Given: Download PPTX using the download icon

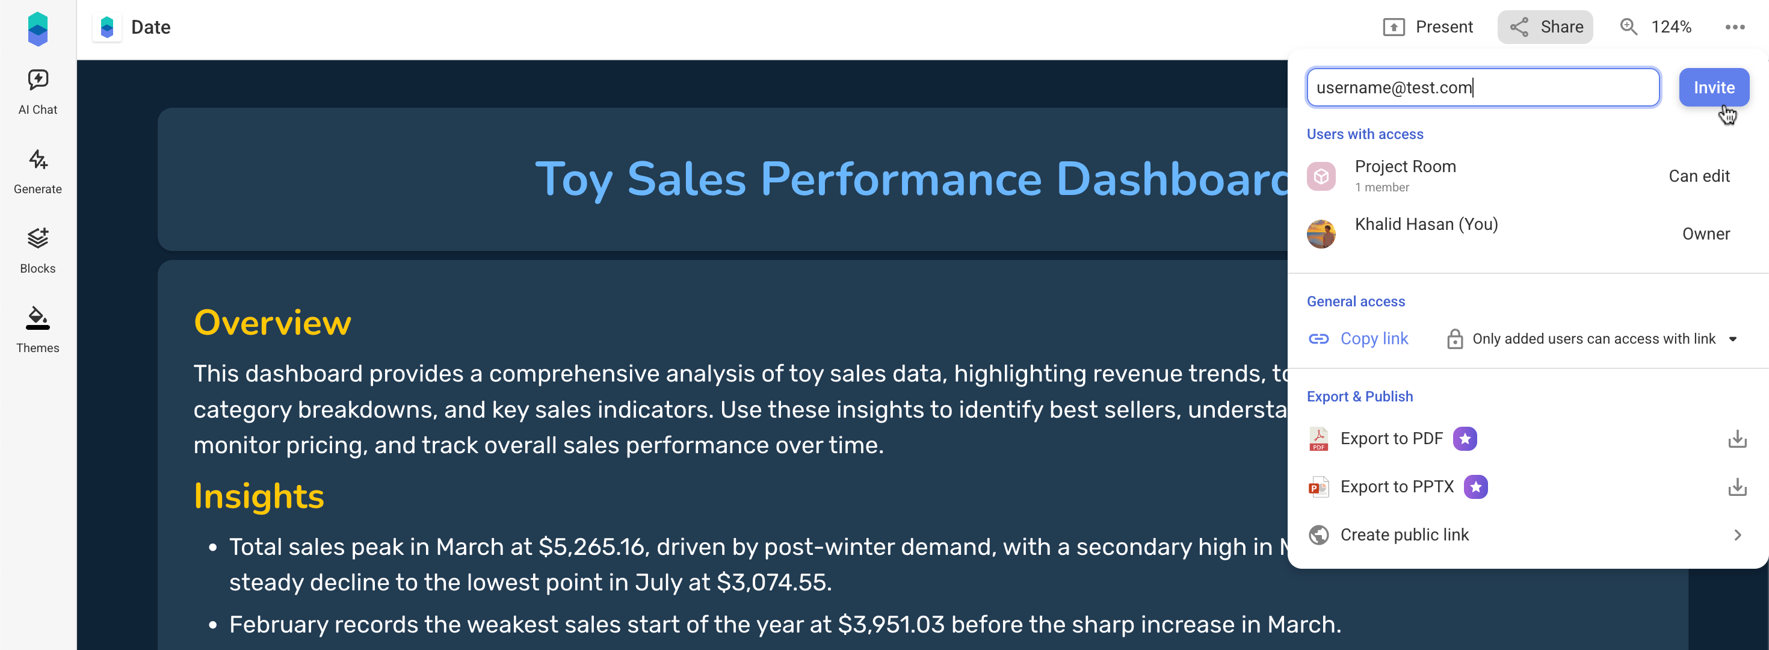Looking at the screenshot, I should [x=1737, y=486].
